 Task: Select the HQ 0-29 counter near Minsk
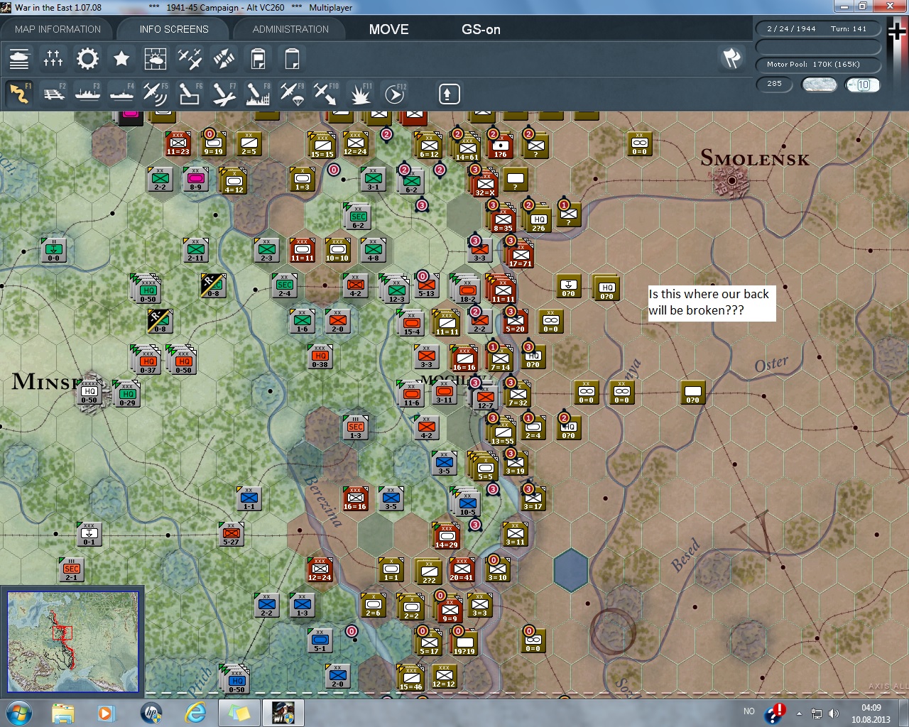pyautogui.click(x=128, y=394)
